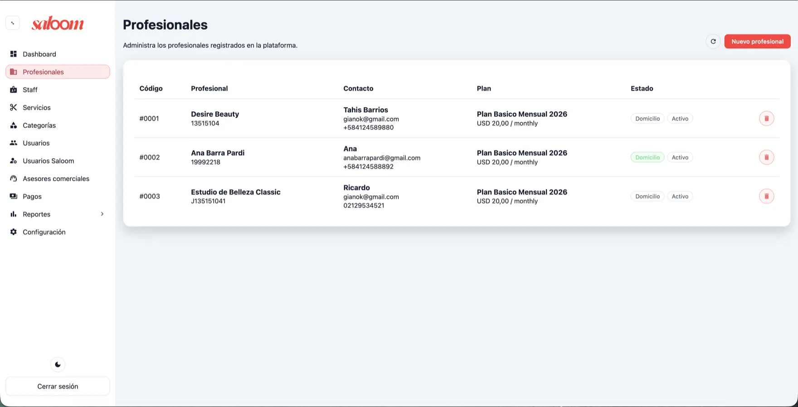Toggle dark mode with moon icon
This screenshot has width=798, height=407.
[x=58, y=364]
